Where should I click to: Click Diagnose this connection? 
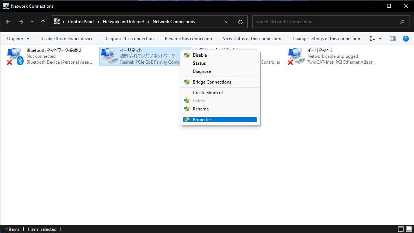(x=129, y=39)
